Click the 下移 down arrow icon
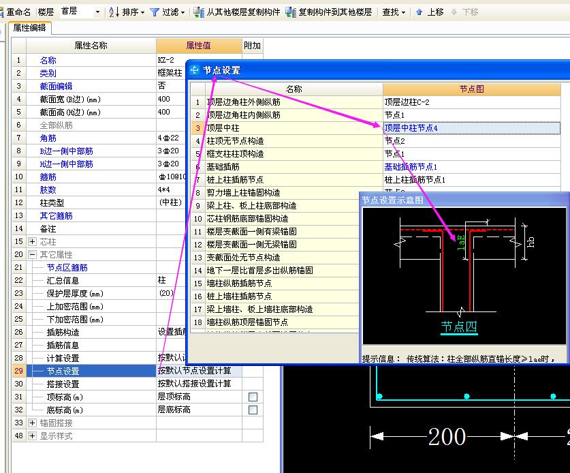570x473 pixels. tap(454, 12)
